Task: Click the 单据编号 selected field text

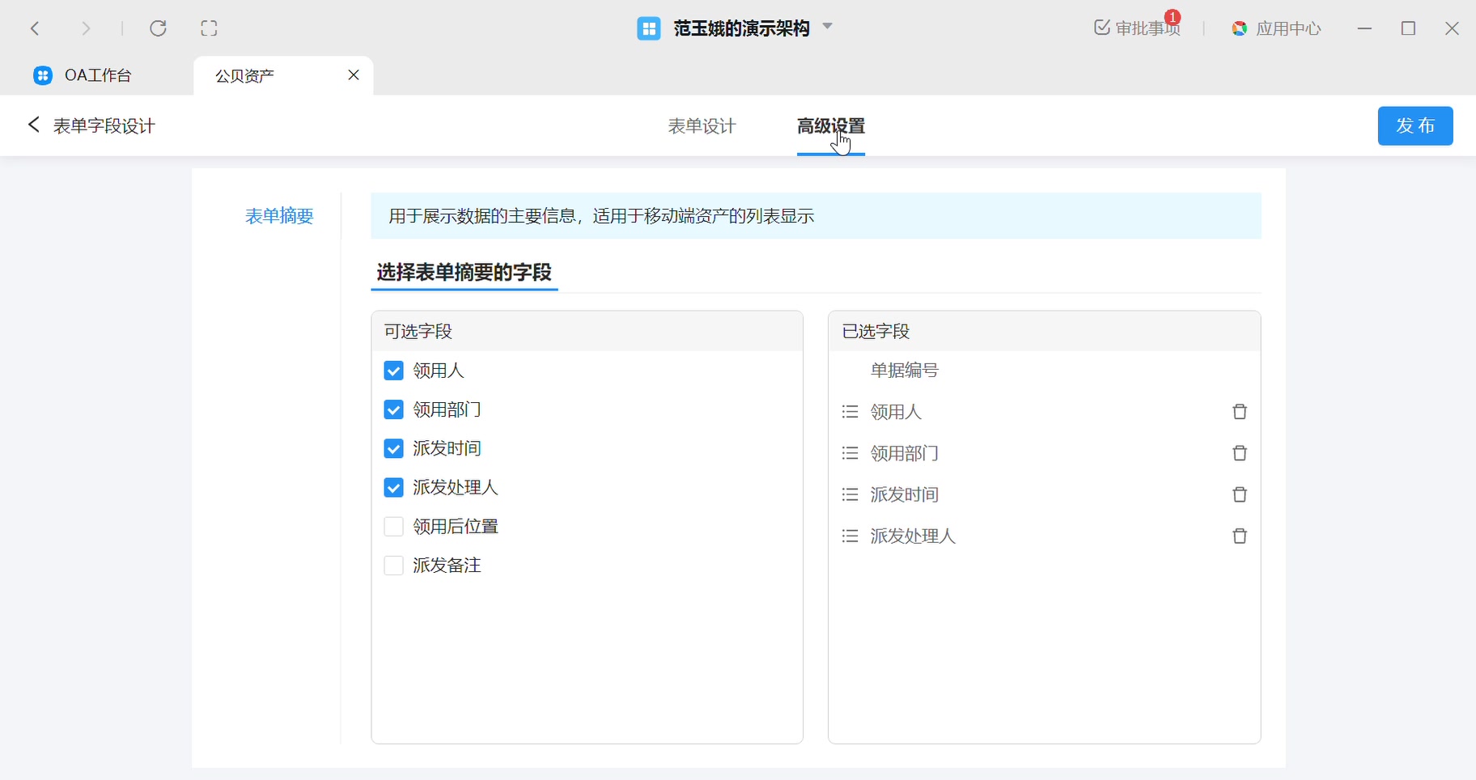Action: (904, 371)
